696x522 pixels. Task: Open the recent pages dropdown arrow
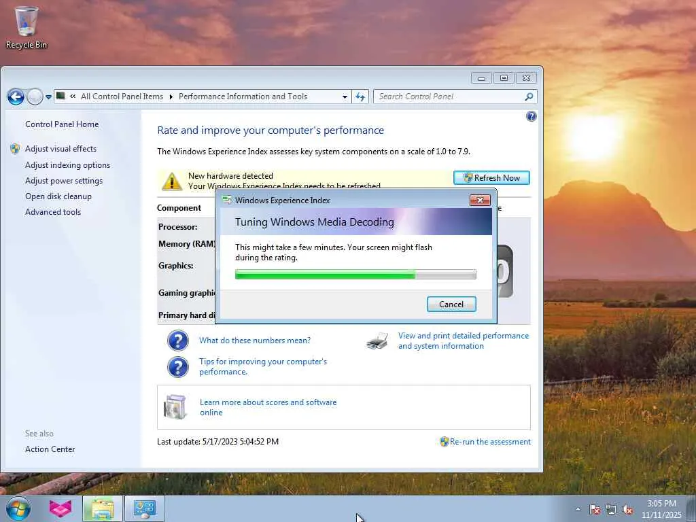[x=48, y=97]
